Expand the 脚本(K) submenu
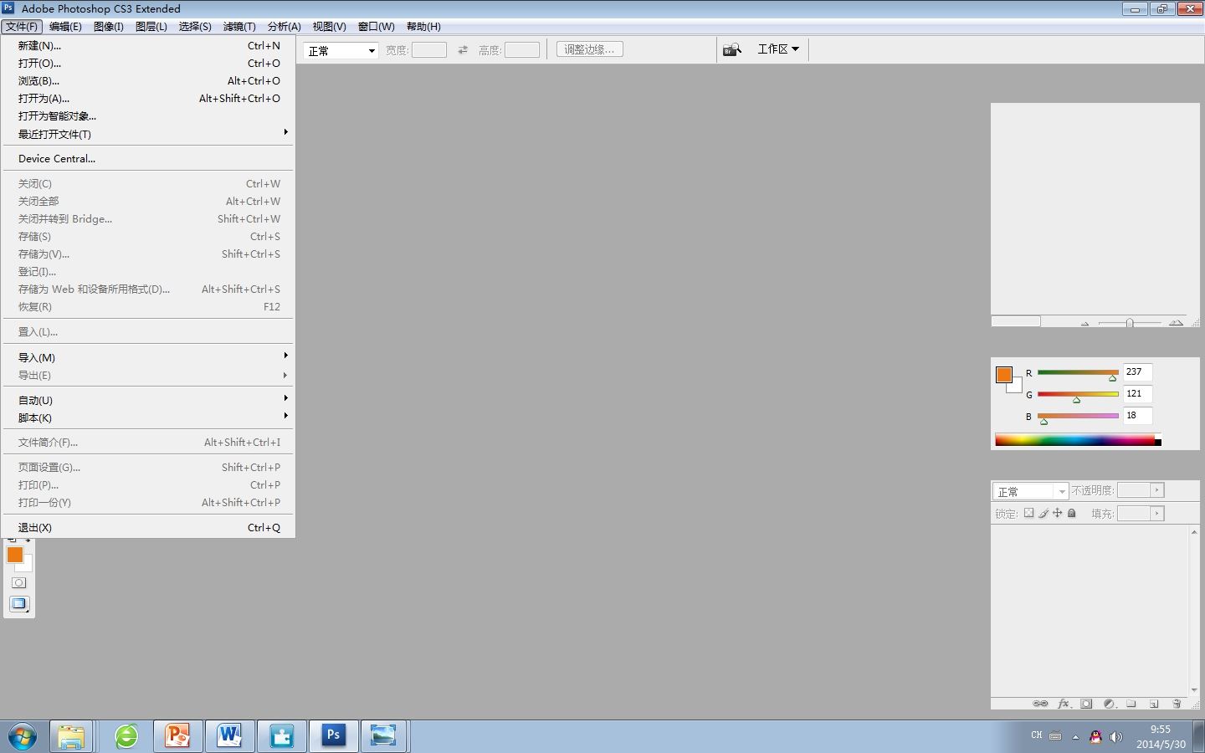The height and width of the screenshot is (753, 1205). point(148,417)
